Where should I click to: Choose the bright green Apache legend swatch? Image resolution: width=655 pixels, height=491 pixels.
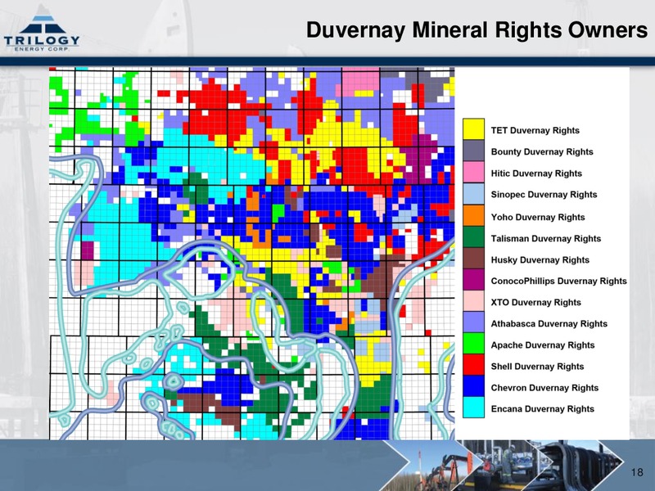473,343
